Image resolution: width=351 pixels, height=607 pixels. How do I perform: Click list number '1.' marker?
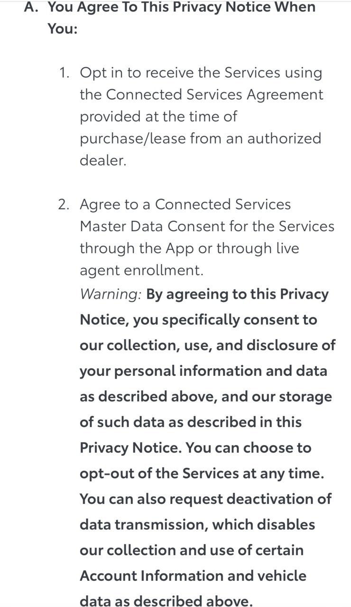[x=64, y=73]
